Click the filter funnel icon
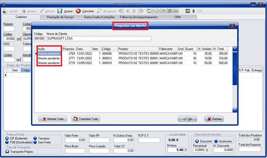Viewport: 267px width, 158px height. point(164,11)
